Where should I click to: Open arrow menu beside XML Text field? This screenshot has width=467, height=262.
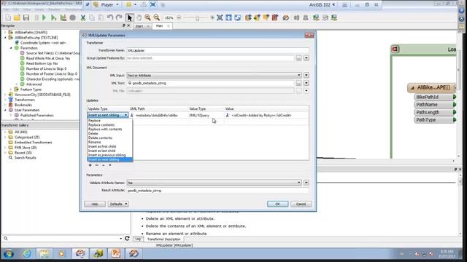point(306,83)
